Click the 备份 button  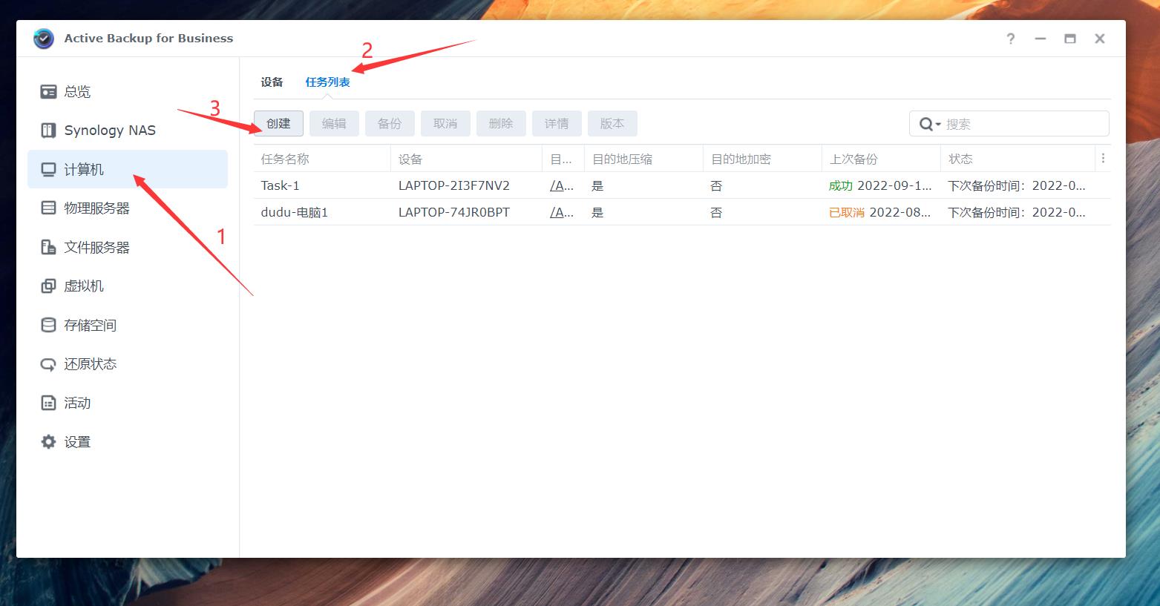390,124
